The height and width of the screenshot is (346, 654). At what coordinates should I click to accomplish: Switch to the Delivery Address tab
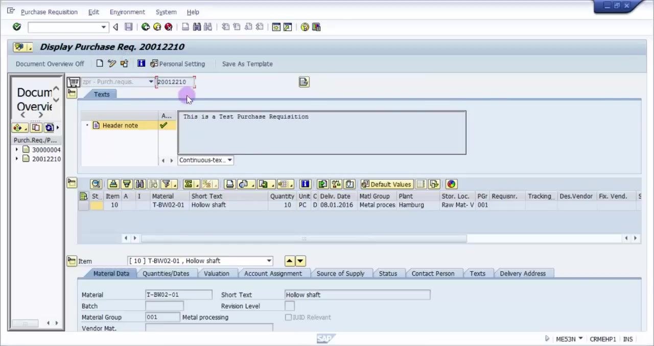point(523,274)
